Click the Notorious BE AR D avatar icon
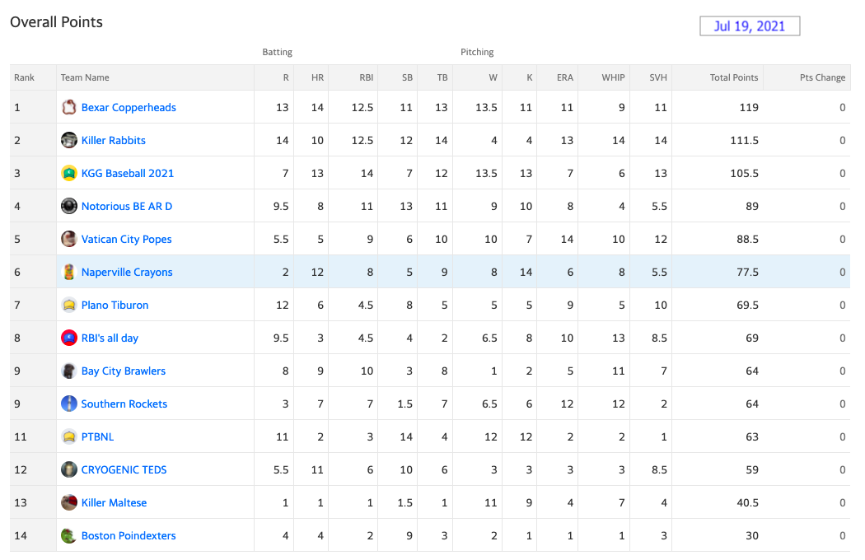Screen dimensions: 865x560 tap(69, 206)
